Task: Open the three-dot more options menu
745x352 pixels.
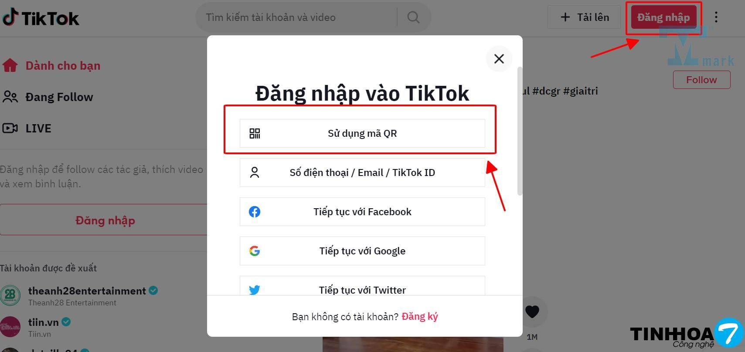Action: coord(716,17)
